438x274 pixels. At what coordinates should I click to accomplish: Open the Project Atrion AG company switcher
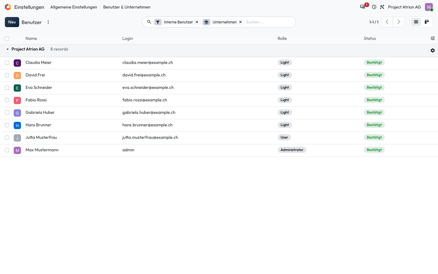click(x=405, y=7)
